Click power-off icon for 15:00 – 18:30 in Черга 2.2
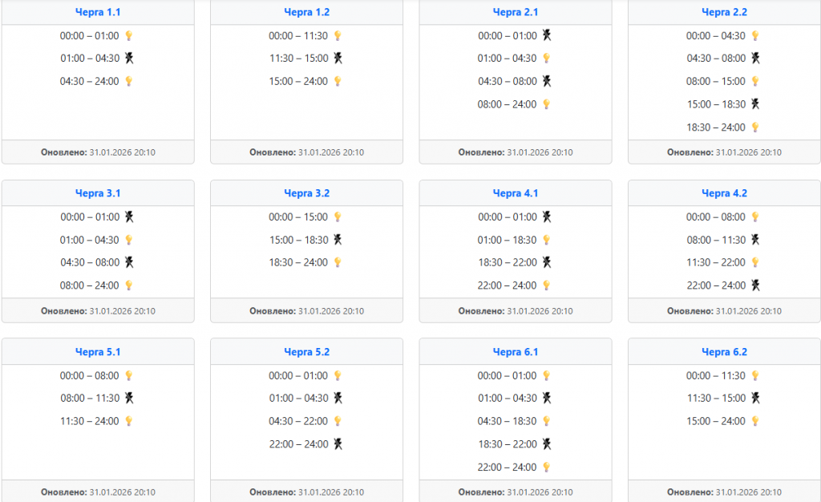The height and width of the screenshot is (502, 821). [754, 104]
